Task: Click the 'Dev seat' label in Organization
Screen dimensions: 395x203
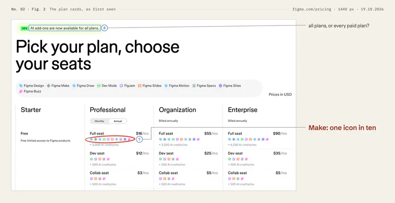Action: coord(166,153)
